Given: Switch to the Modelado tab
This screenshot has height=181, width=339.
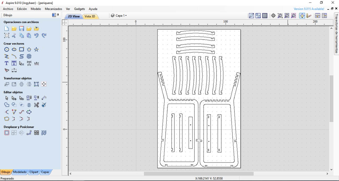Looking at the screenshot, I should click(x=20, y=172).
